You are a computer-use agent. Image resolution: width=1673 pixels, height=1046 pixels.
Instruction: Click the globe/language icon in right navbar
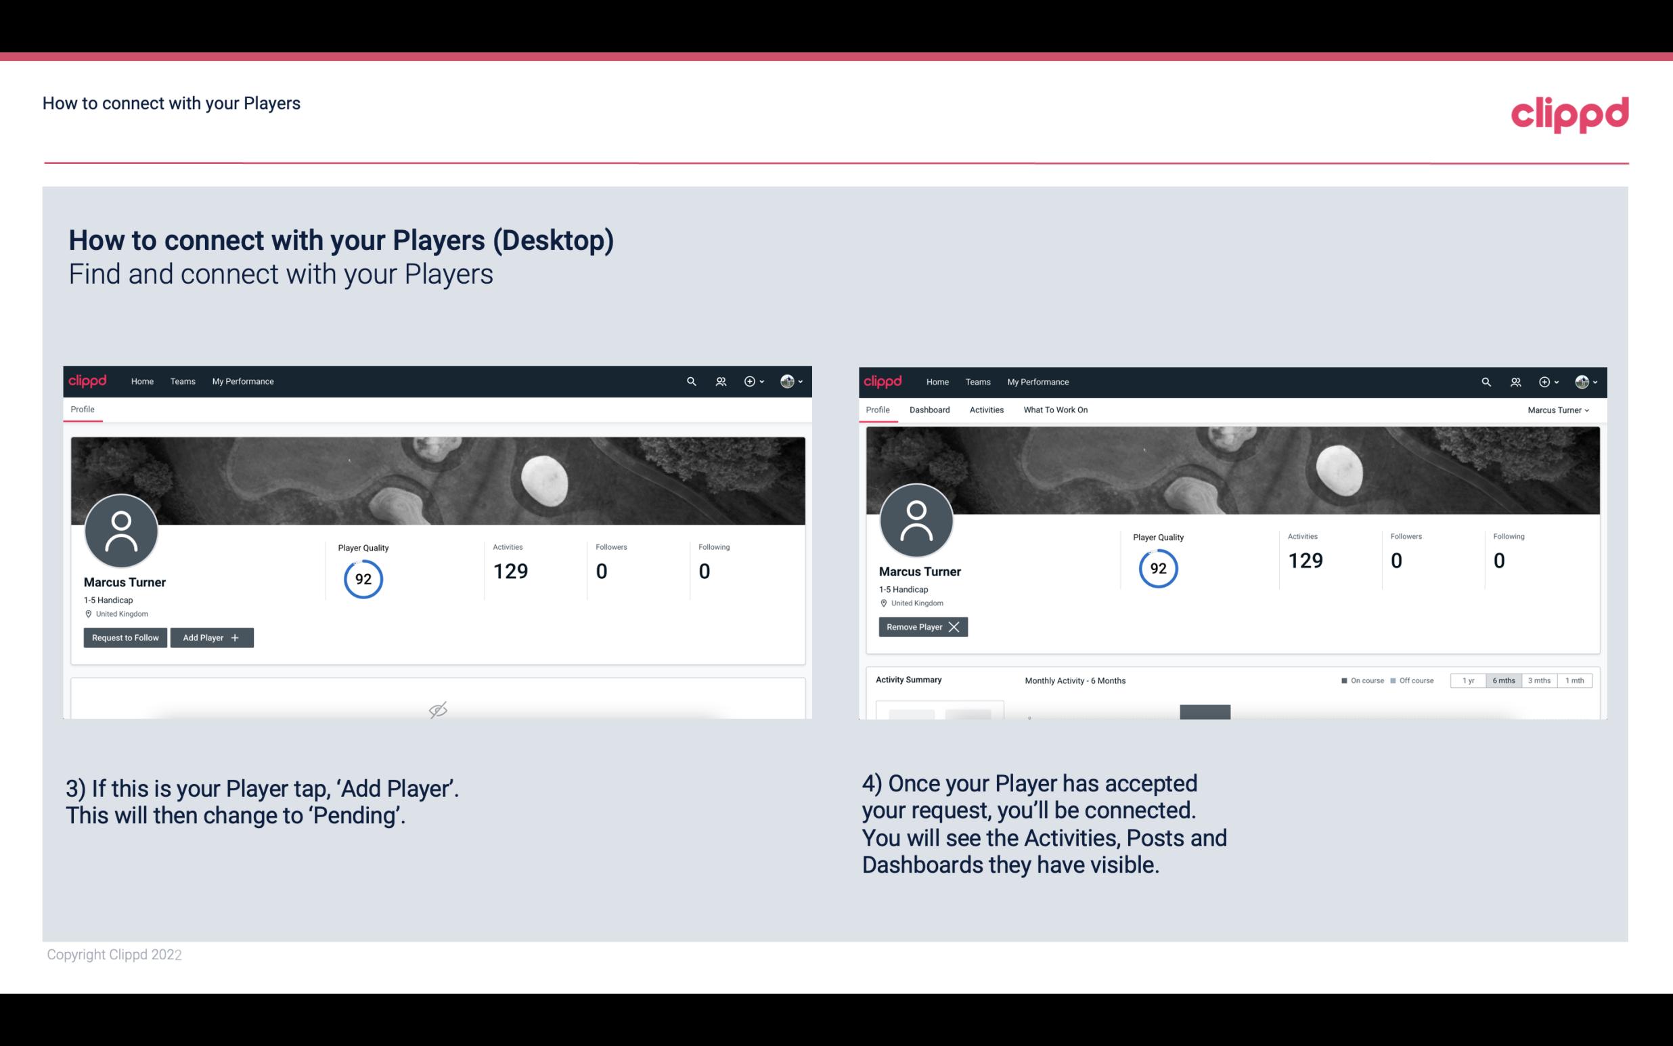786,380
